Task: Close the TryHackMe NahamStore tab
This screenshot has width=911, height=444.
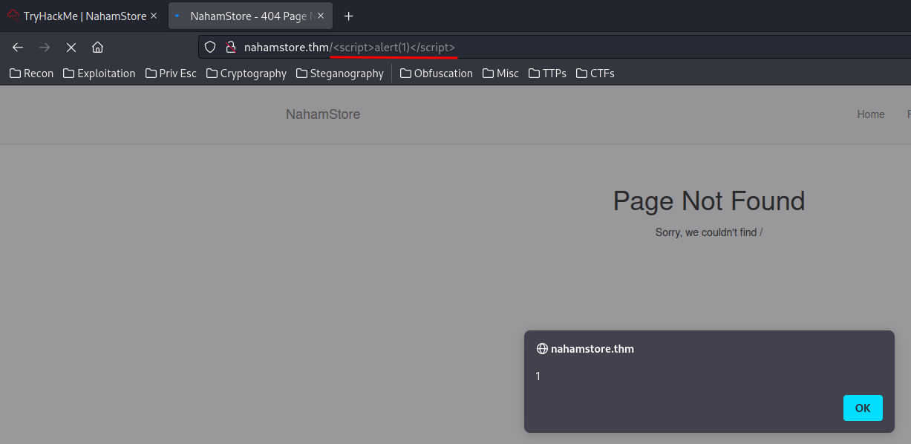Action: point(154,16)
